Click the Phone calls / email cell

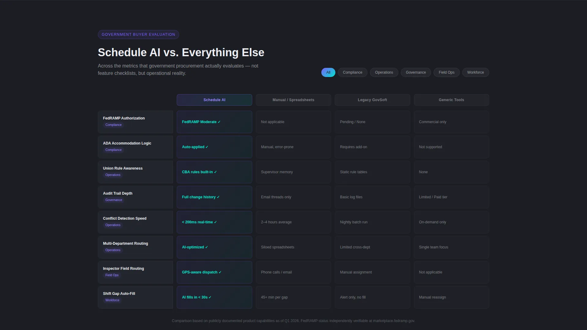(293, 272)
